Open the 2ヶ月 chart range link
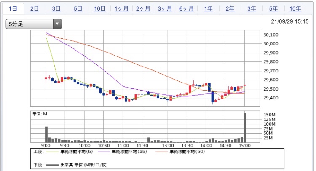The image size is (316, 171). coord(143,9)
